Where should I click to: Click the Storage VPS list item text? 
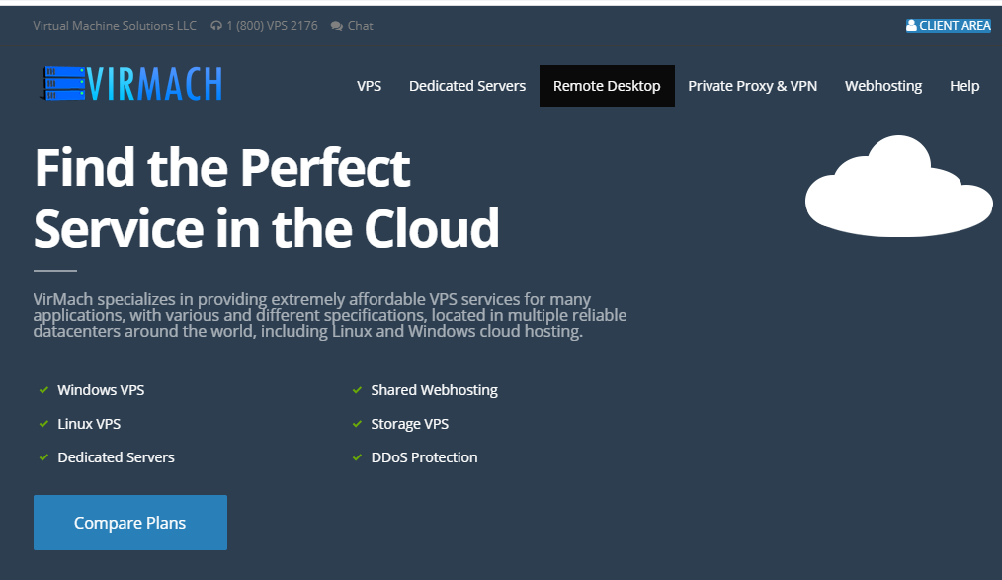[409, 424]
